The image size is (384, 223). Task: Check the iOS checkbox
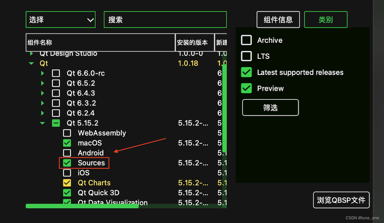[x=67, y=173]
